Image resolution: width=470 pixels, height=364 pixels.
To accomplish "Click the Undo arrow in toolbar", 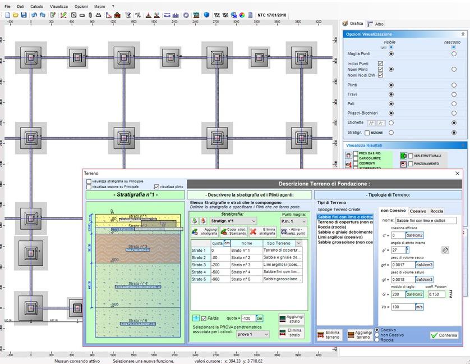I will tap(35, 15).
